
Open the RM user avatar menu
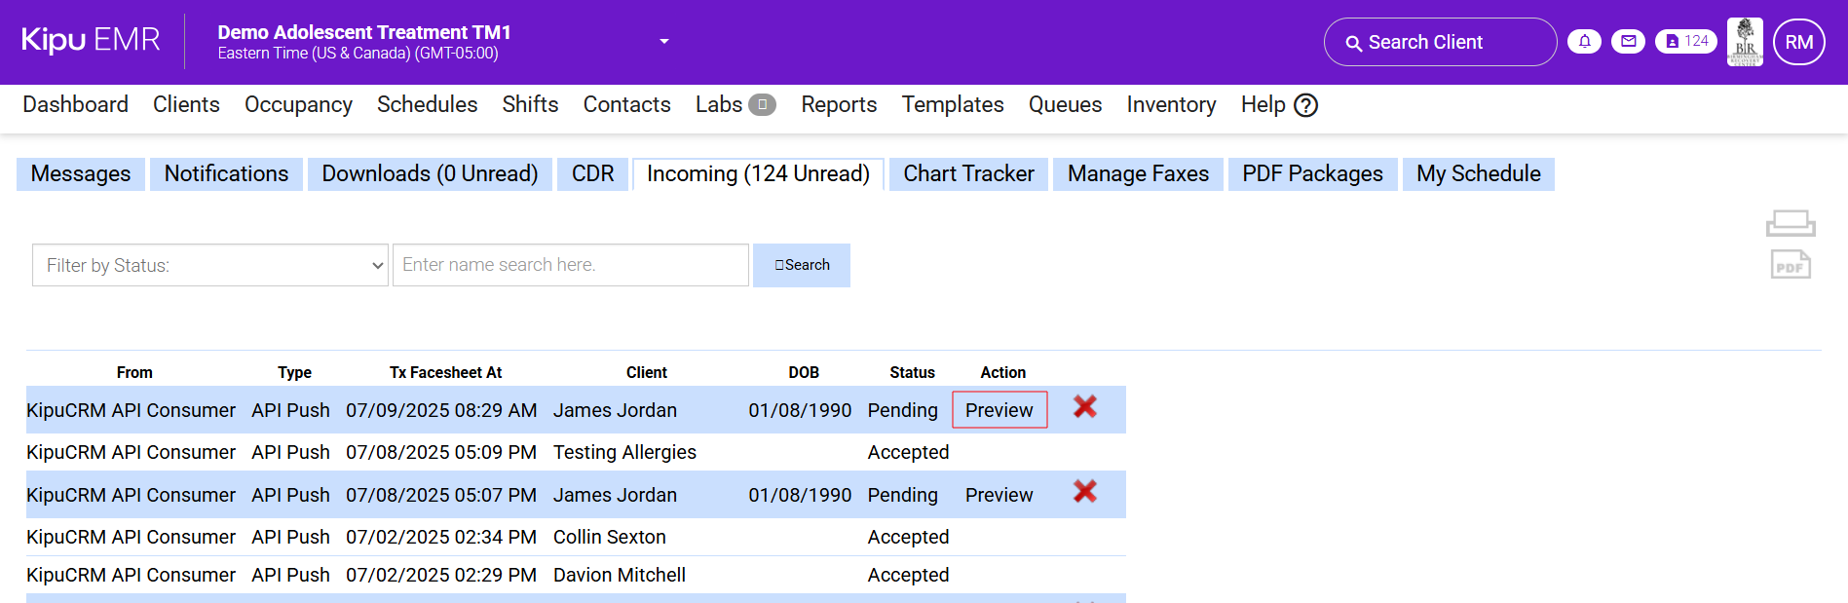(x=1798, y=42)
